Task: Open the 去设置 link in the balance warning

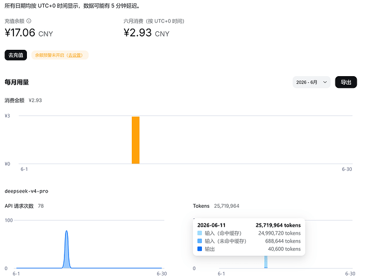Action: [75, 55]
